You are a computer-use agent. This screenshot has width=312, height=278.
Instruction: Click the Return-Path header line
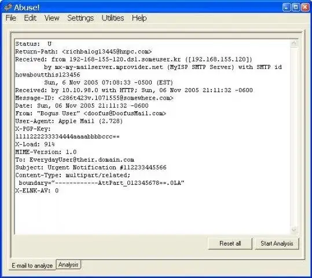(83, 52)
